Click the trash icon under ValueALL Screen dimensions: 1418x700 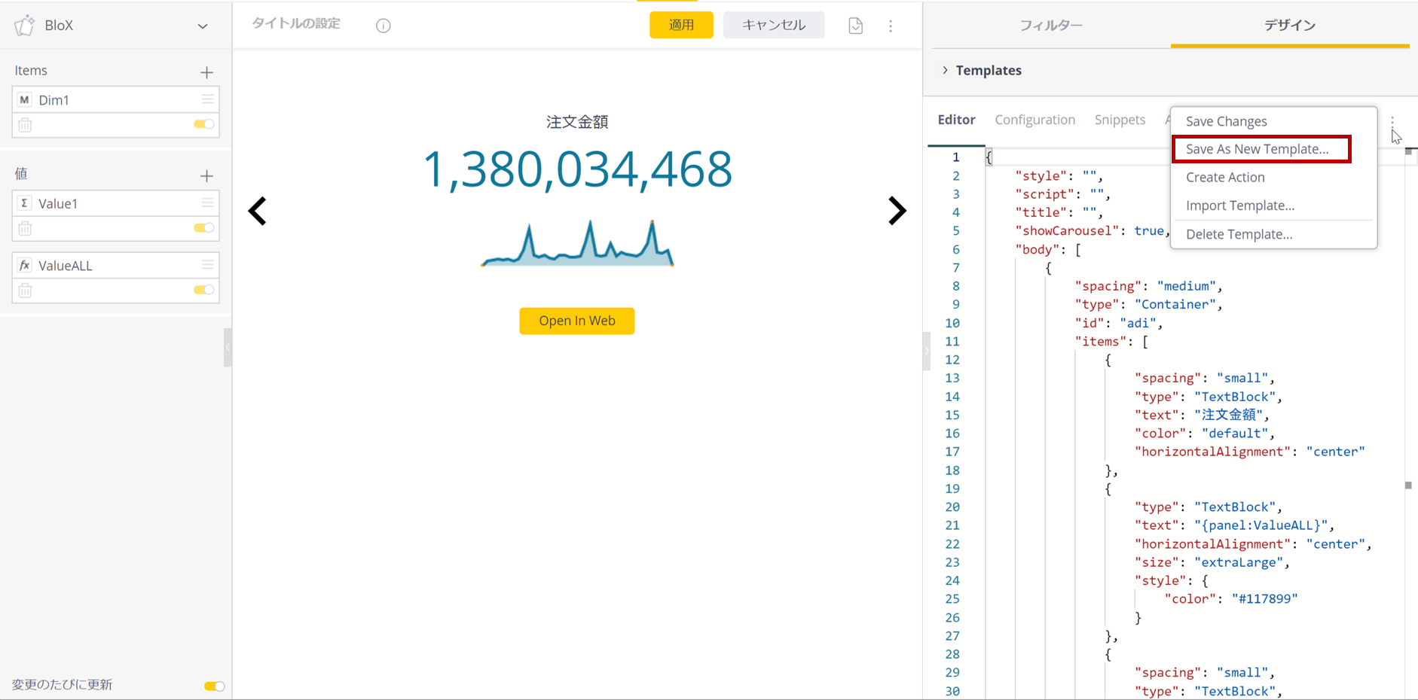tap(25, 291)
